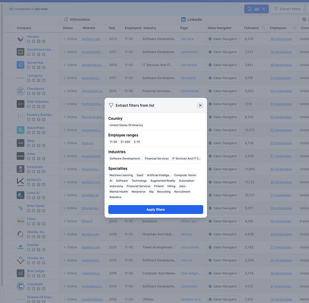Open the Jan list link
This screenshot has height=303, width=309.
click(x=256, y=9)
